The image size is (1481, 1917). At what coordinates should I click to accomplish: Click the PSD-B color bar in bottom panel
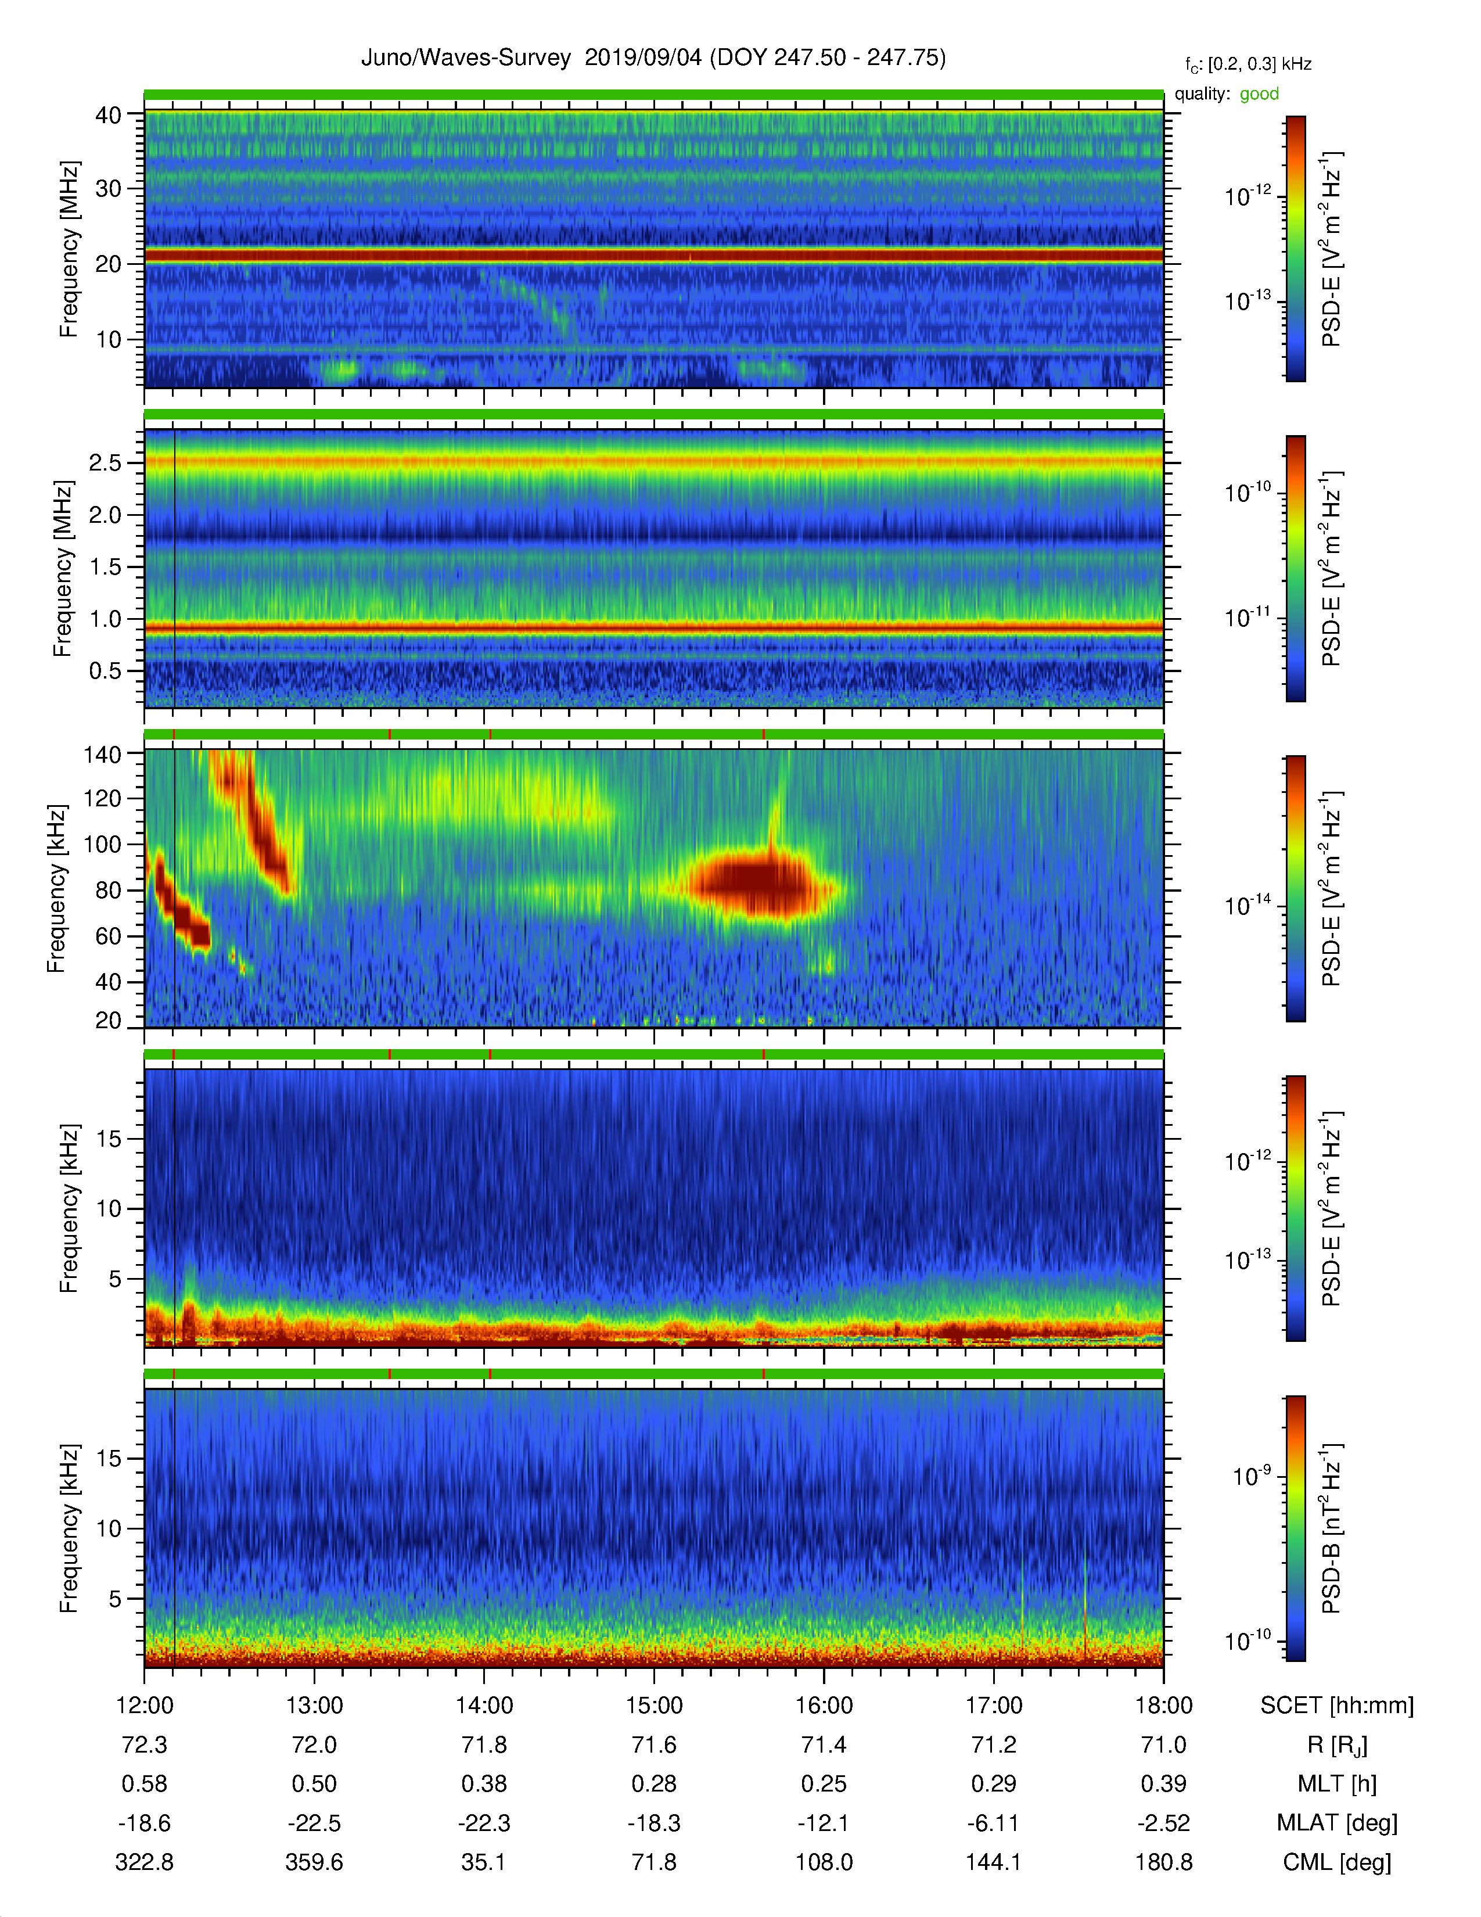[x=1296, y=1528]
